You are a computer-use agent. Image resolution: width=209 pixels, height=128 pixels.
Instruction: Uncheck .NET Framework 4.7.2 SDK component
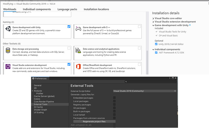pyautogui.click(x=156, y=52)
